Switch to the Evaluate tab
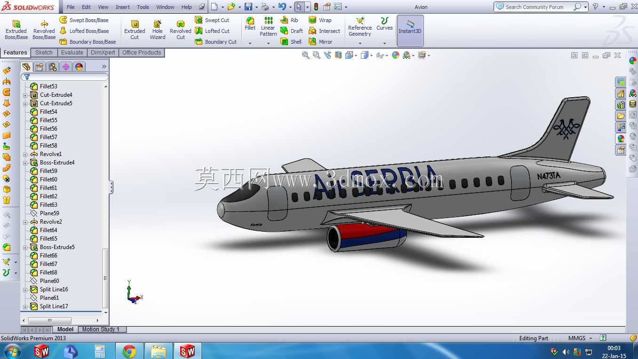The image size is (638, 359). click(x=72, y=53)
